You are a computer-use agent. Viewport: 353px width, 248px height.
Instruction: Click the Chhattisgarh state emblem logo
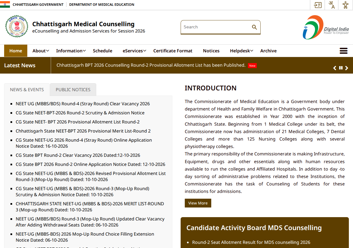click(x=17, y=26)
